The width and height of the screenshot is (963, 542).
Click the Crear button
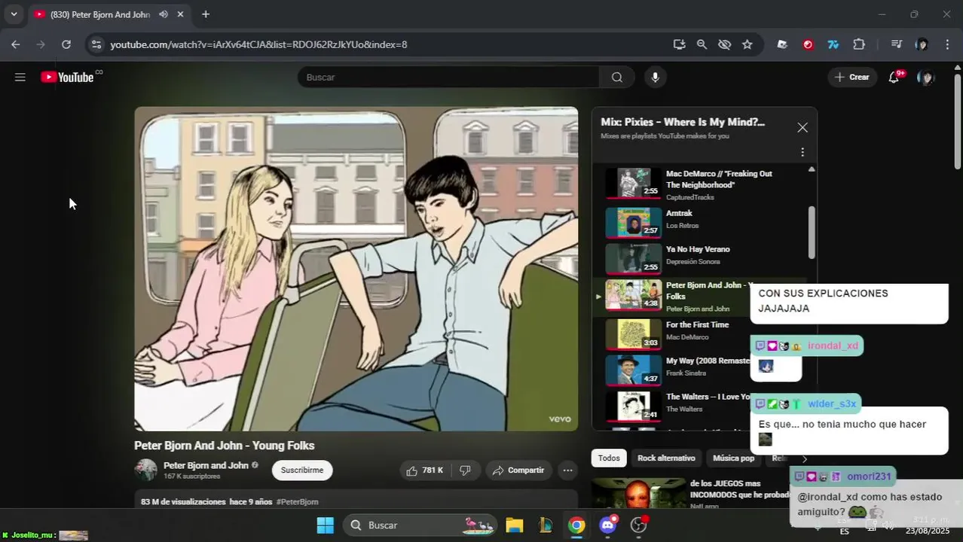pyautogui.click(x=852, y=77)
